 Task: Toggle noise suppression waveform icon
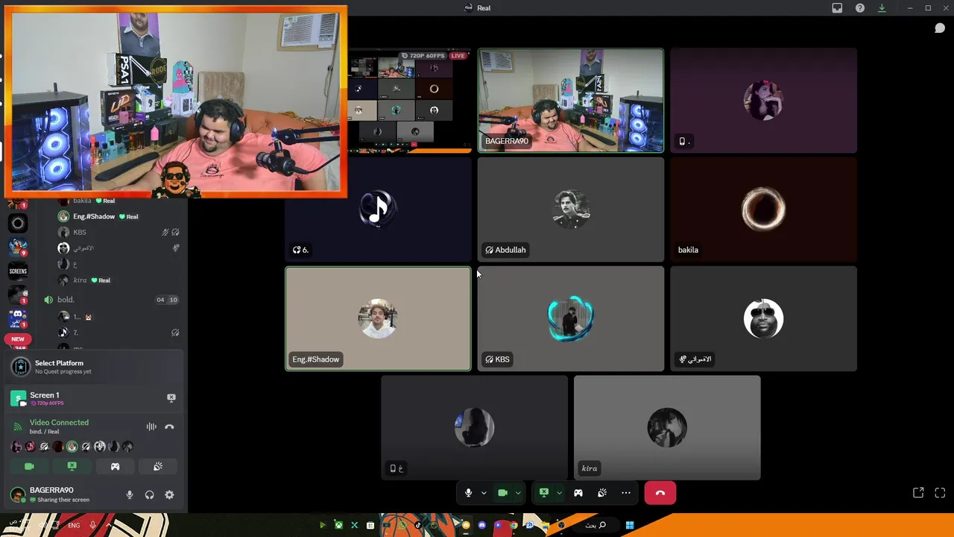click(x=151, y=427)
